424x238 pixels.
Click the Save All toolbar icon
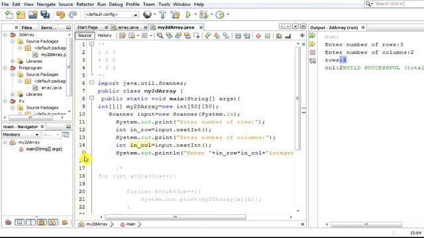45,15
